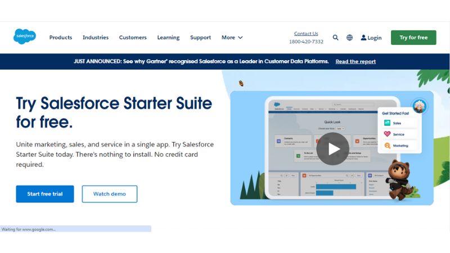Click the Service heart icon
The height and width of the screenshot is (253, 450).
[x=387, y=134]
